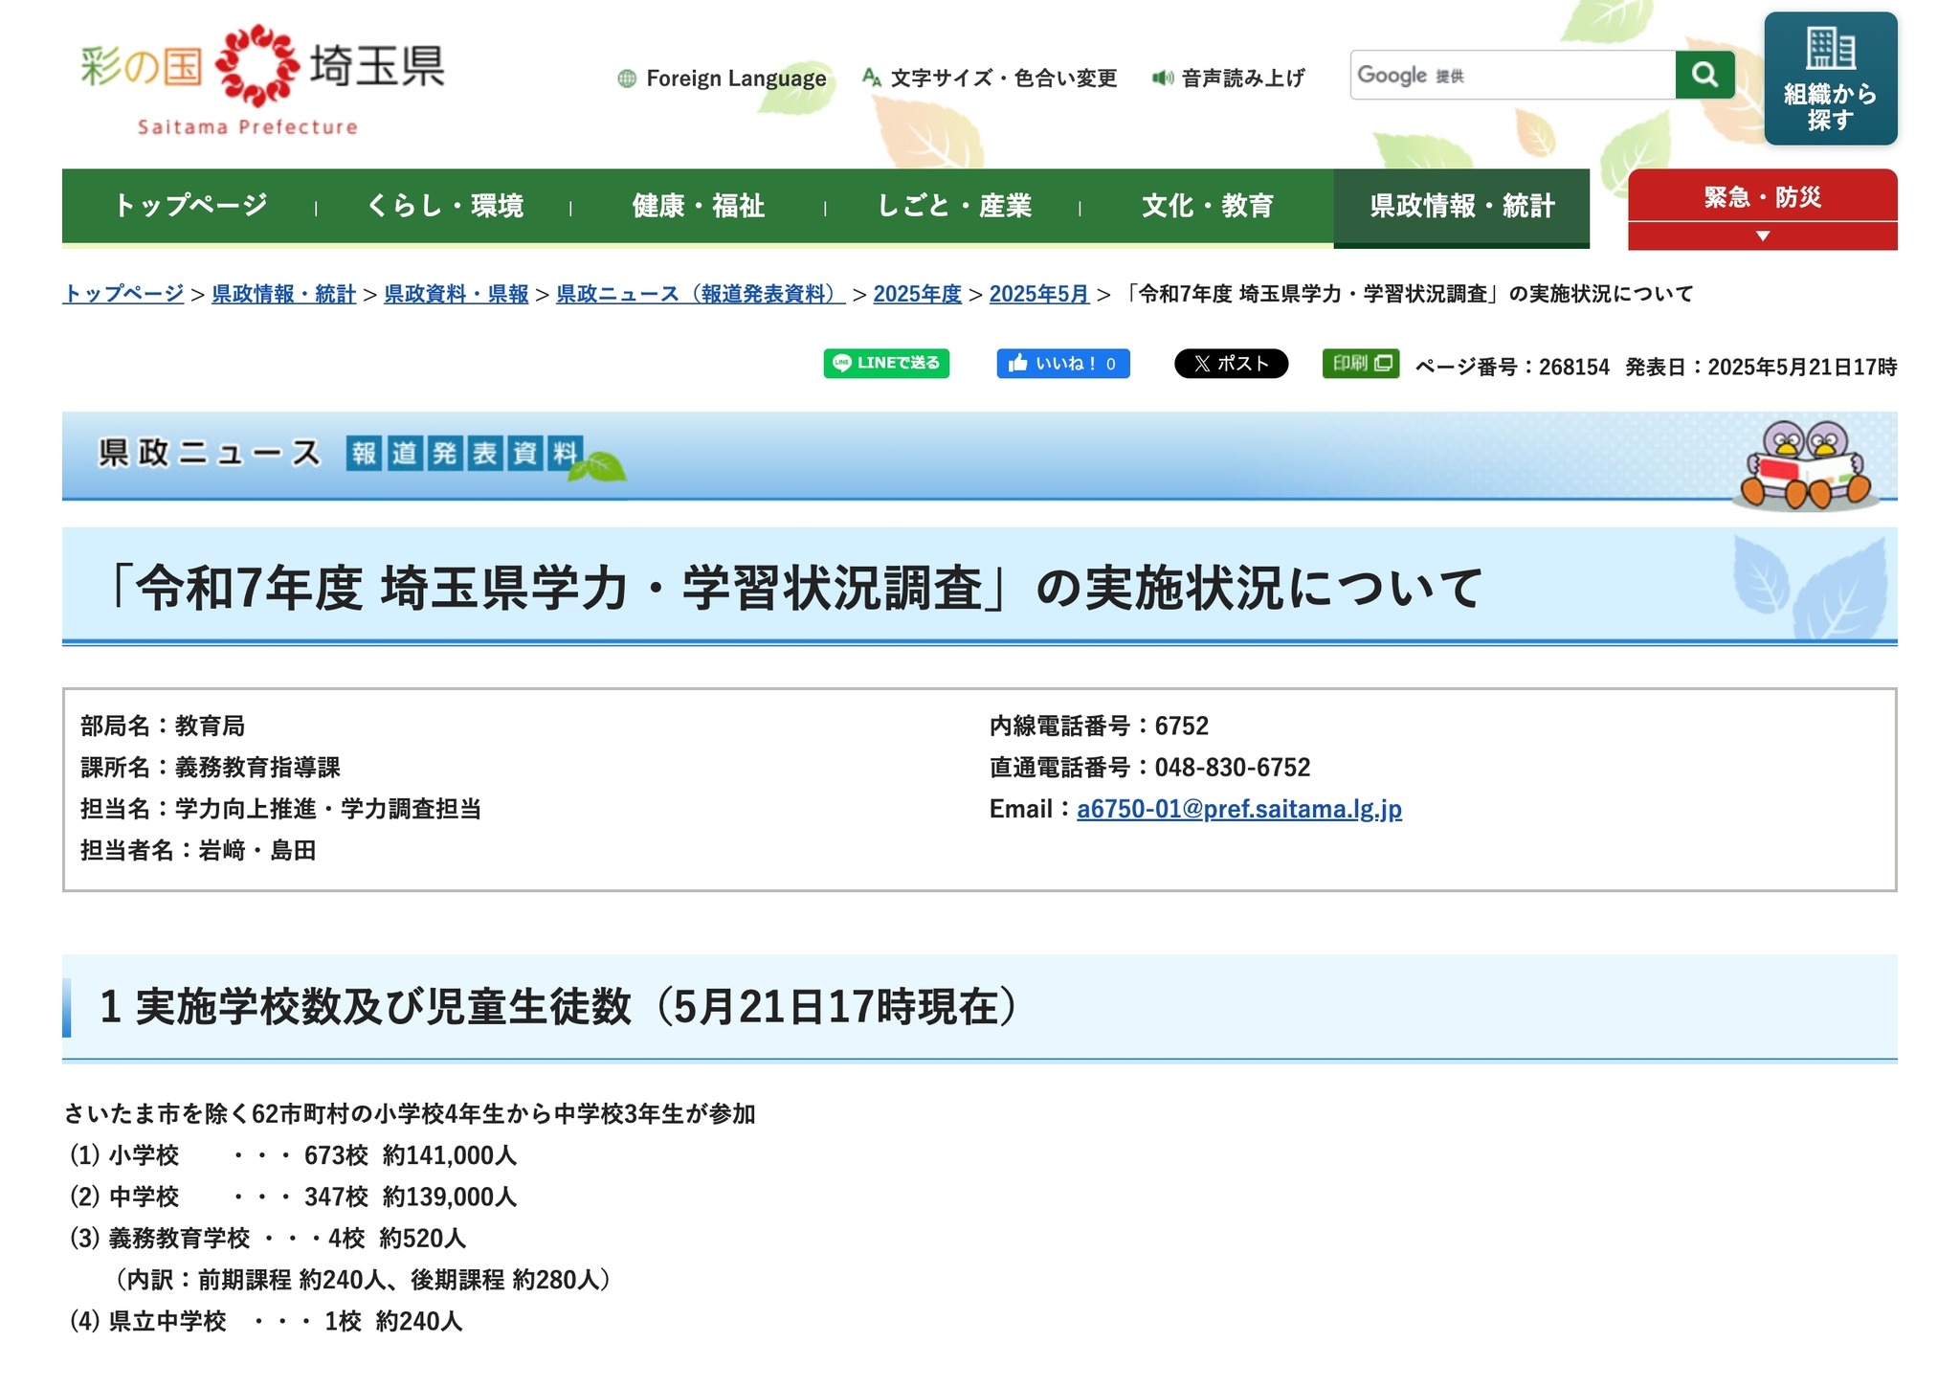Click the Foreign Language globe icon
1960x1387 pixels.
628,78
